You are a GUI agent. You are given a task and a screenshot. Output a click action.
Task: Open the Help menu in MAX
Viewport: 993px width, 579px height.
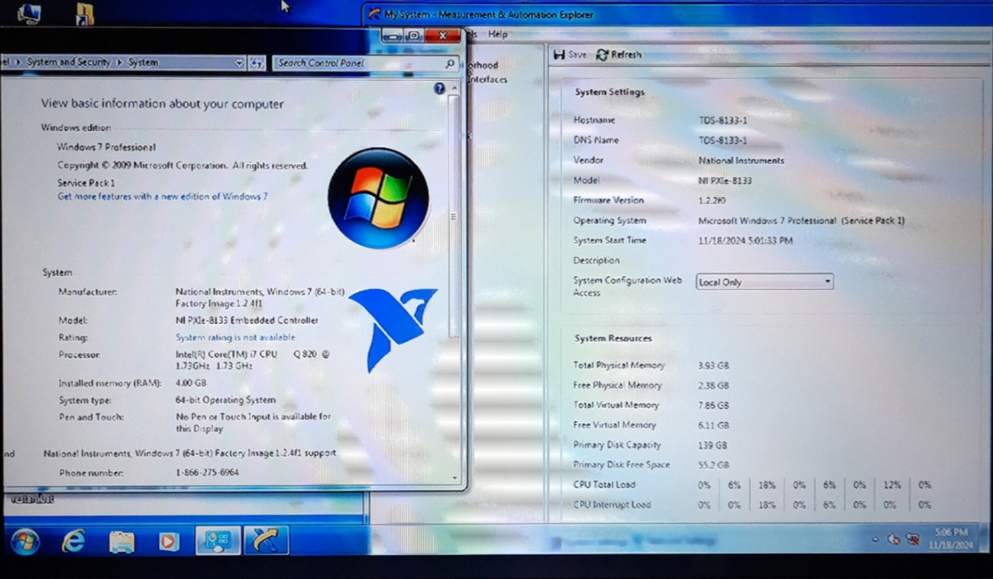pyautogui.click(x=498, y=34)
